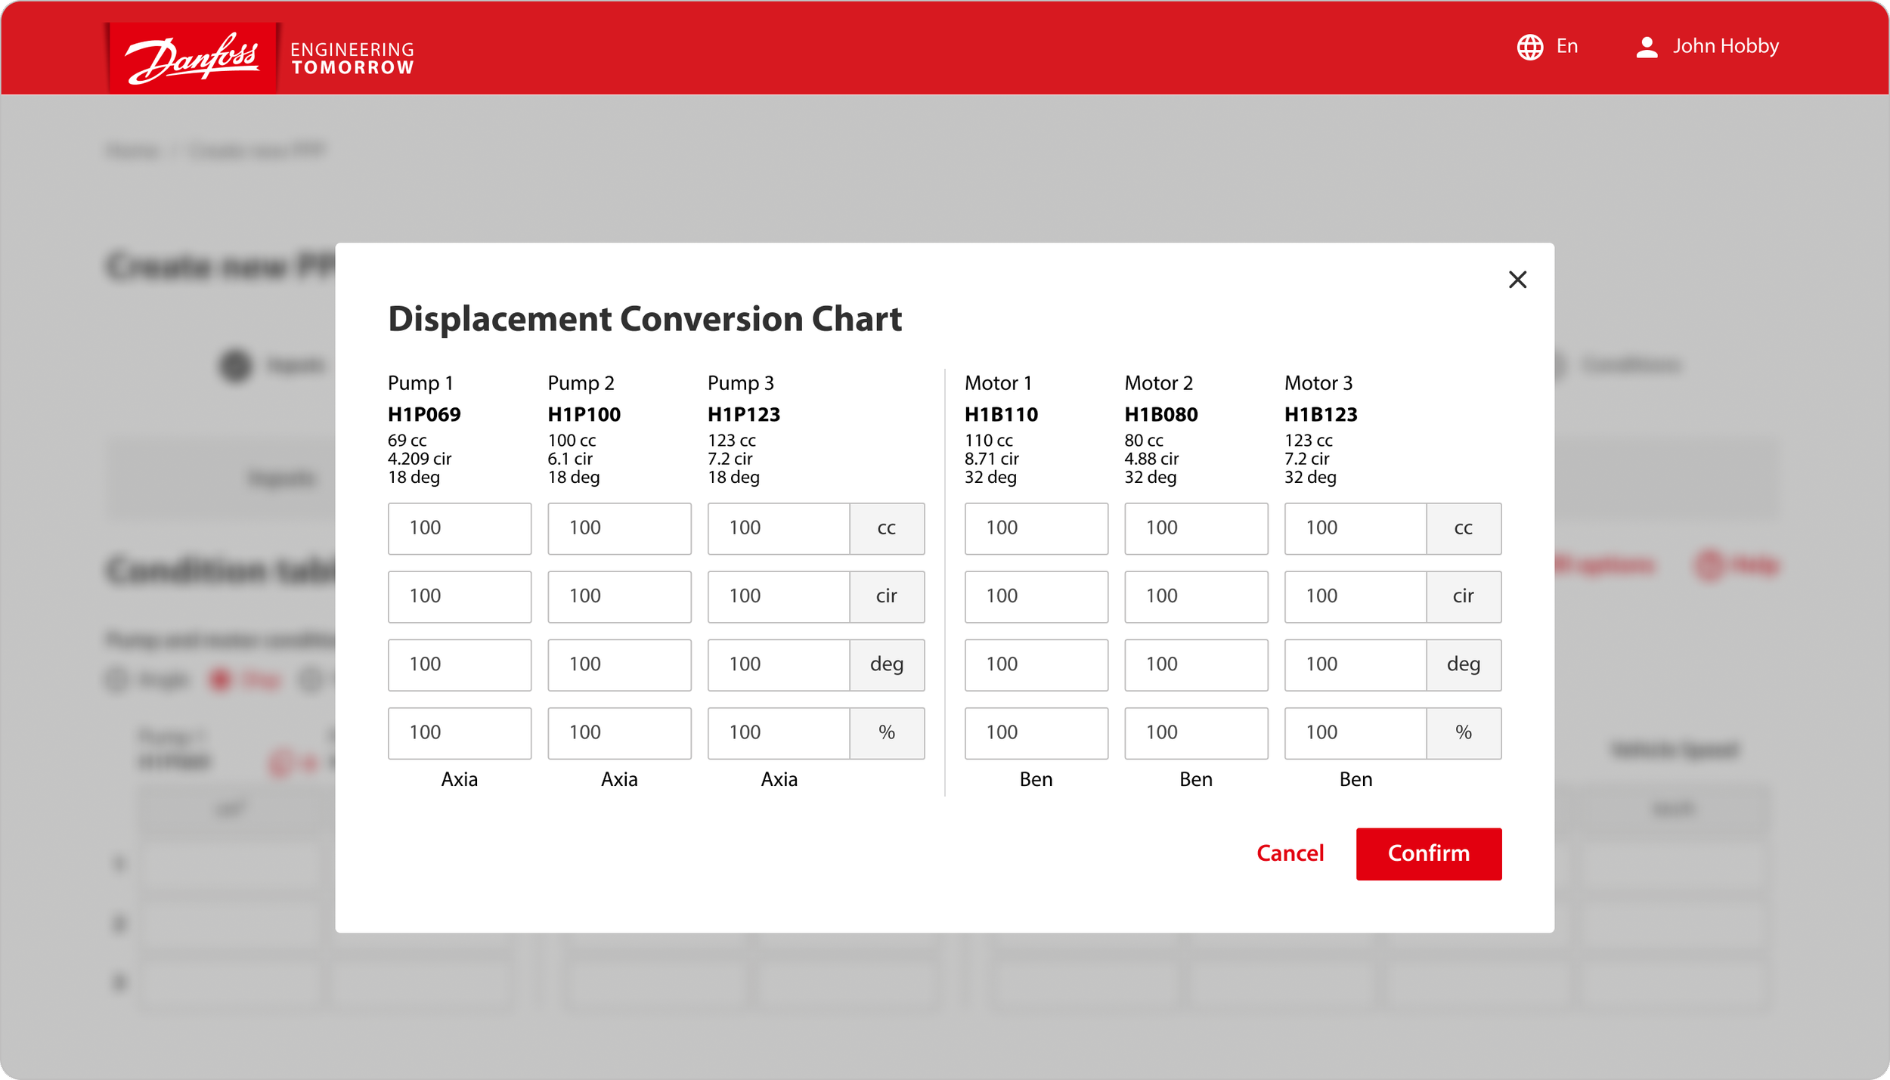
Task: Click Motor 1 cc input field
Action: point(1036,528)
